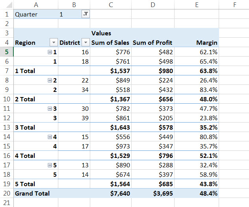Image resolution: width=249 pixels, height=207 pixels.
Task: Open the Quarter filter dropdown
Action: point(85,14)
